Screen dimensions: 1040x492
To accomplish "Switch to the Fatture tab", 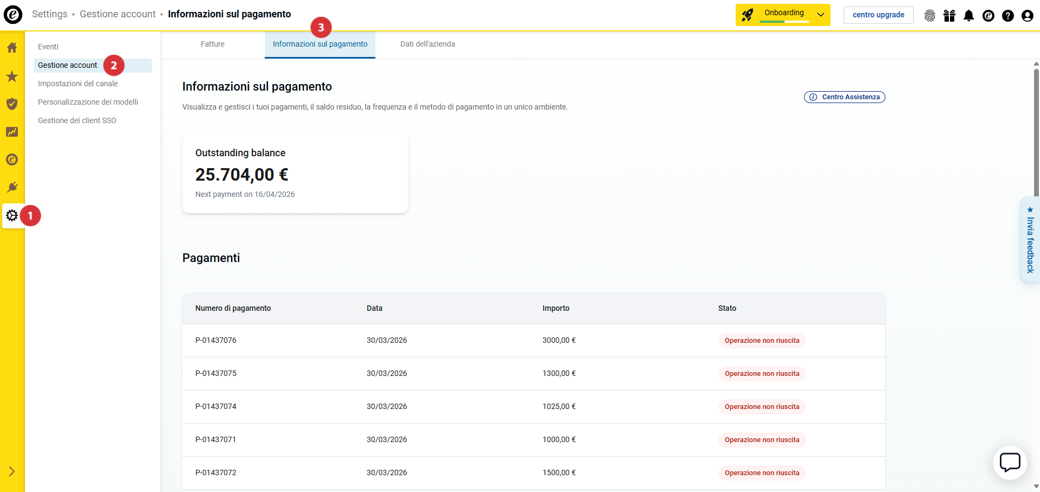I will click(x=213, y=44).
